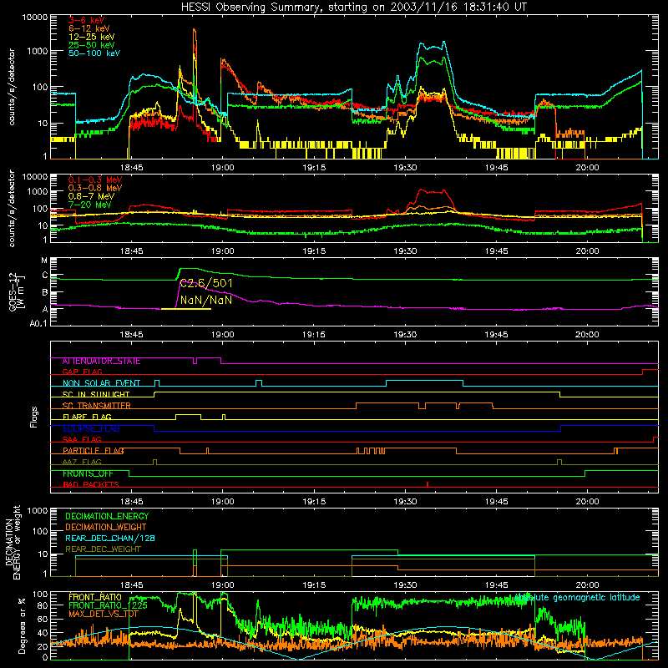Click the red bad packets spike marker
This screenshot has height=668, width=668.
click(x=428, y=484)
